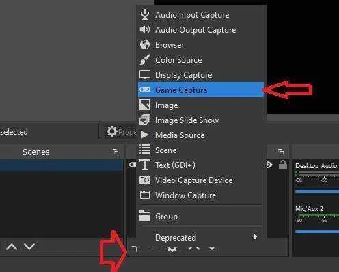Move scene up with arrow

12,247
